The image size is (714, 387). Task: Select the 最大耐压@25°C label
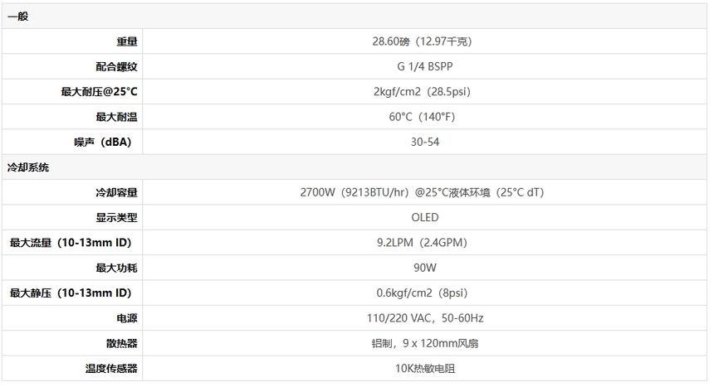(x=100, y=92)
